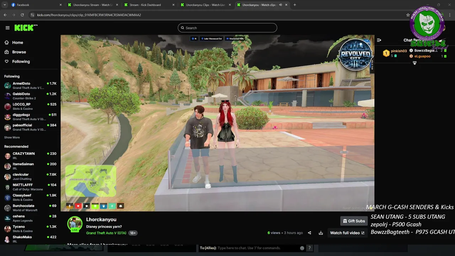Click the clip video player

[217, 123]
